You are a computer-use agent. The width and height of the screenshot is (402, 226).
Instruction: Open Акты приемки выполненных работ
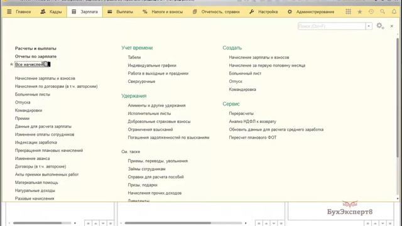coord(46,175)
